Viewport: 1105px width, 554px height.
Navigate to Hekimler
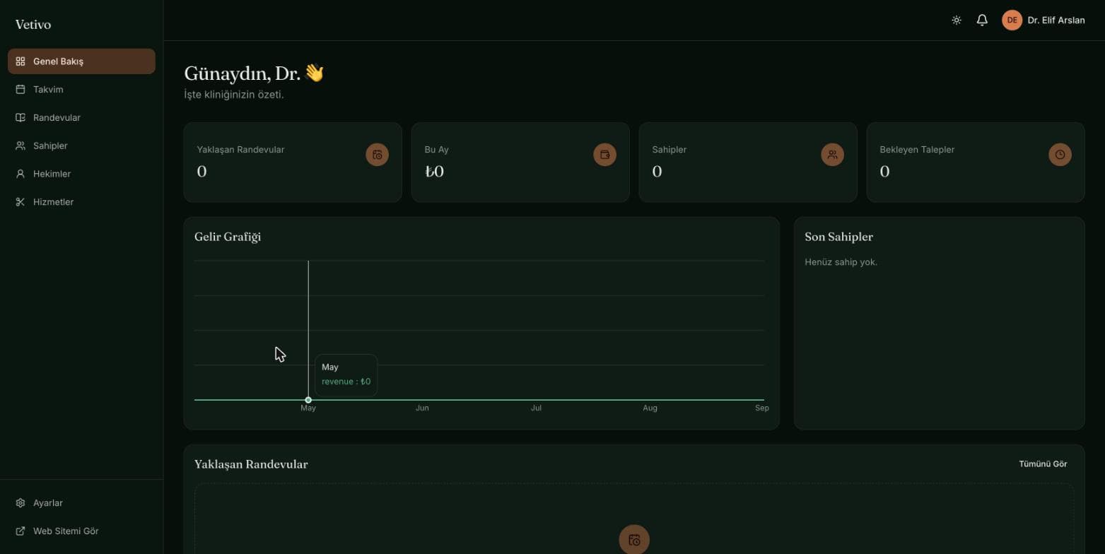81,174
